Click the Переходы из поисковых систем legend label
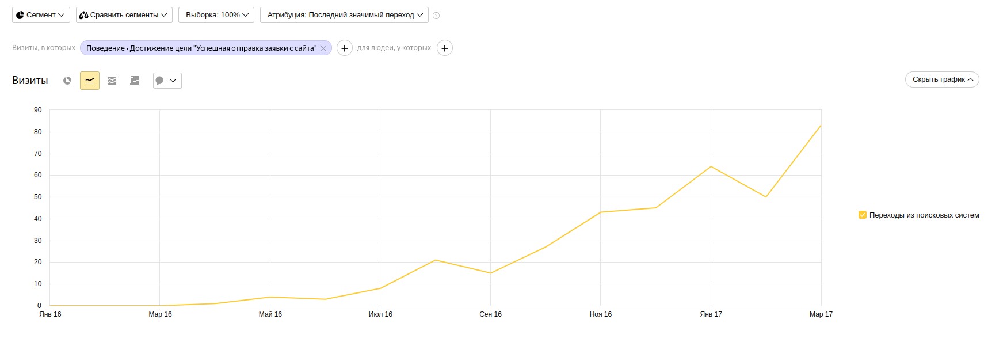Viewport: 988px width, 342px height. click(924, 215)
